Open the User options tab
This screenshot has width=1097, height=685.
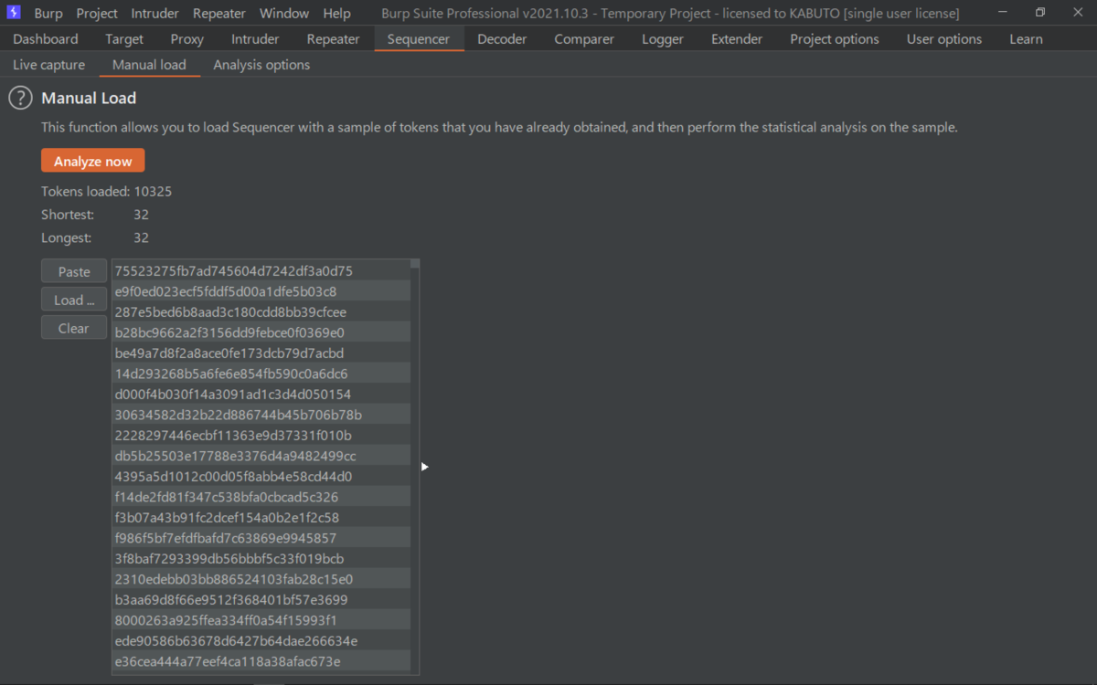pyautogui.click(x=944, y=39)
